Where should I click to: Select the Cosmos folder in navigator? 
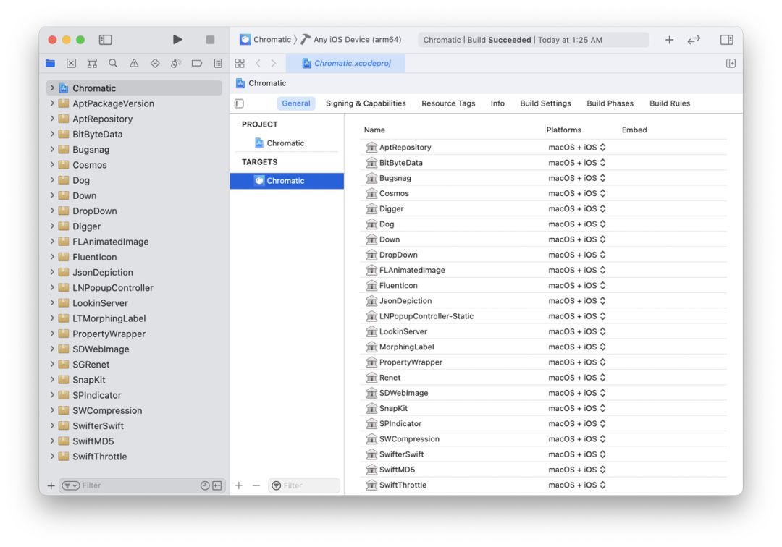134,165
